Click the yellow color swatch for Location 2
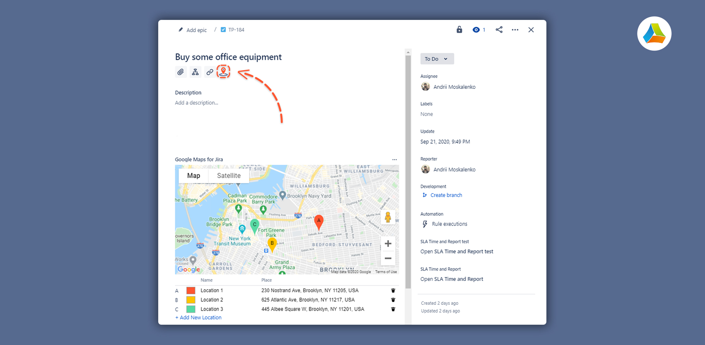 tap(191, 300)
